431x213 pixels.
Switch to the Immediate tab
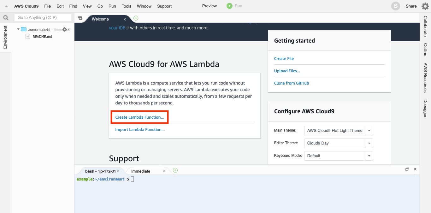coord(141,171)
